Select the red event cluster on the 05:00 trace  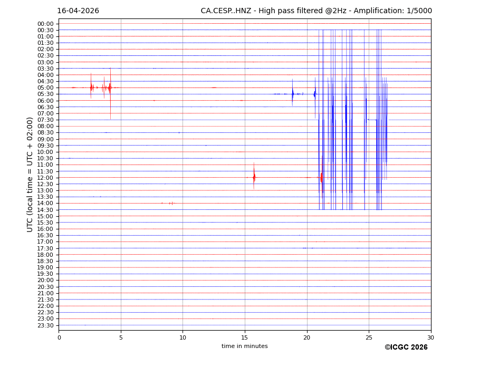[x=100, y=88]
